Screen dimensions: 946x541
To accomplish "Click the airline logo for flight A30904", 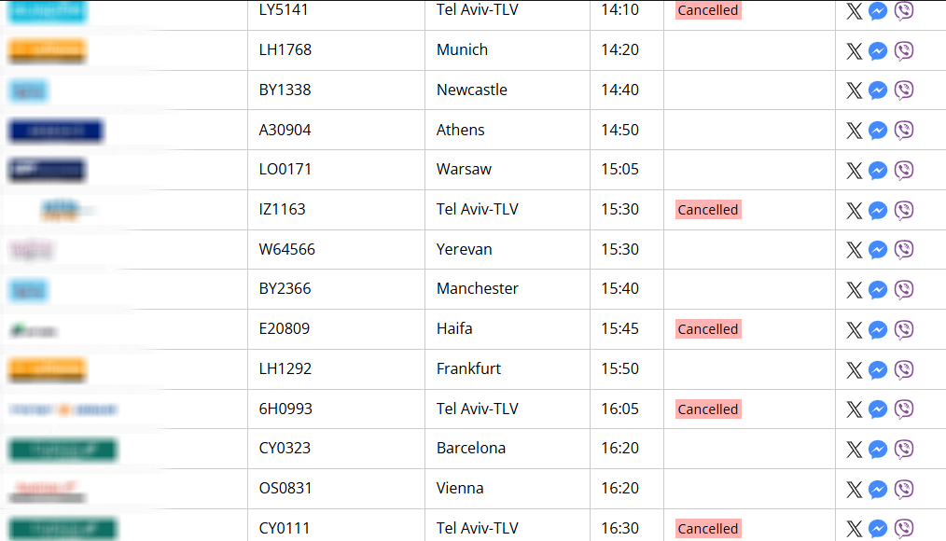I will tap(56, 131).
